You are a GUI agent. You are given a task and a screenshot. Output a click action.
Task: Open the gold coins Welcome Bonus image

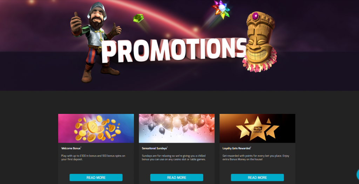point(96,128)
